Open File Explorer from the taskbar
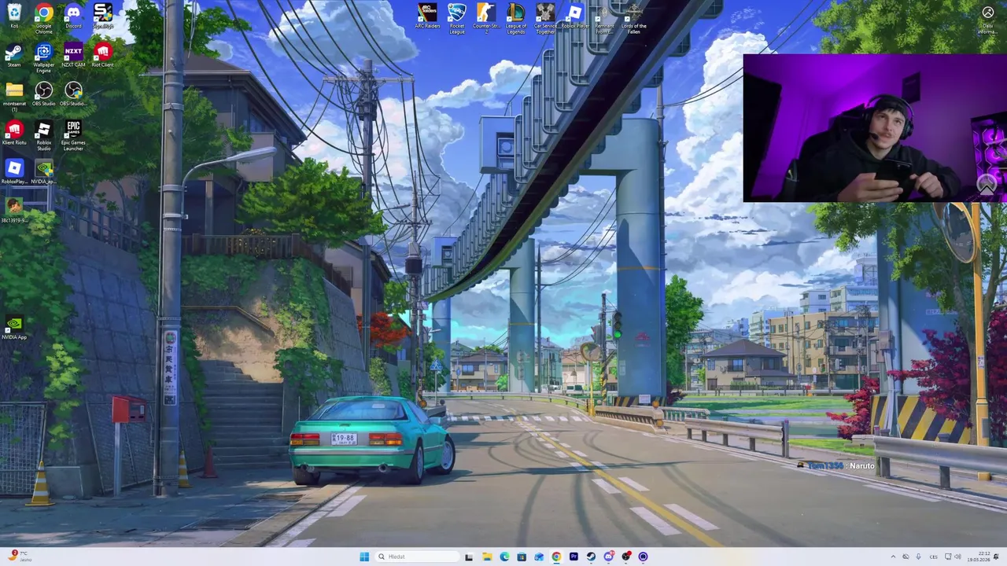Image resolution: width=1007 pixels, height=566 pixels. tap(487, 557)
